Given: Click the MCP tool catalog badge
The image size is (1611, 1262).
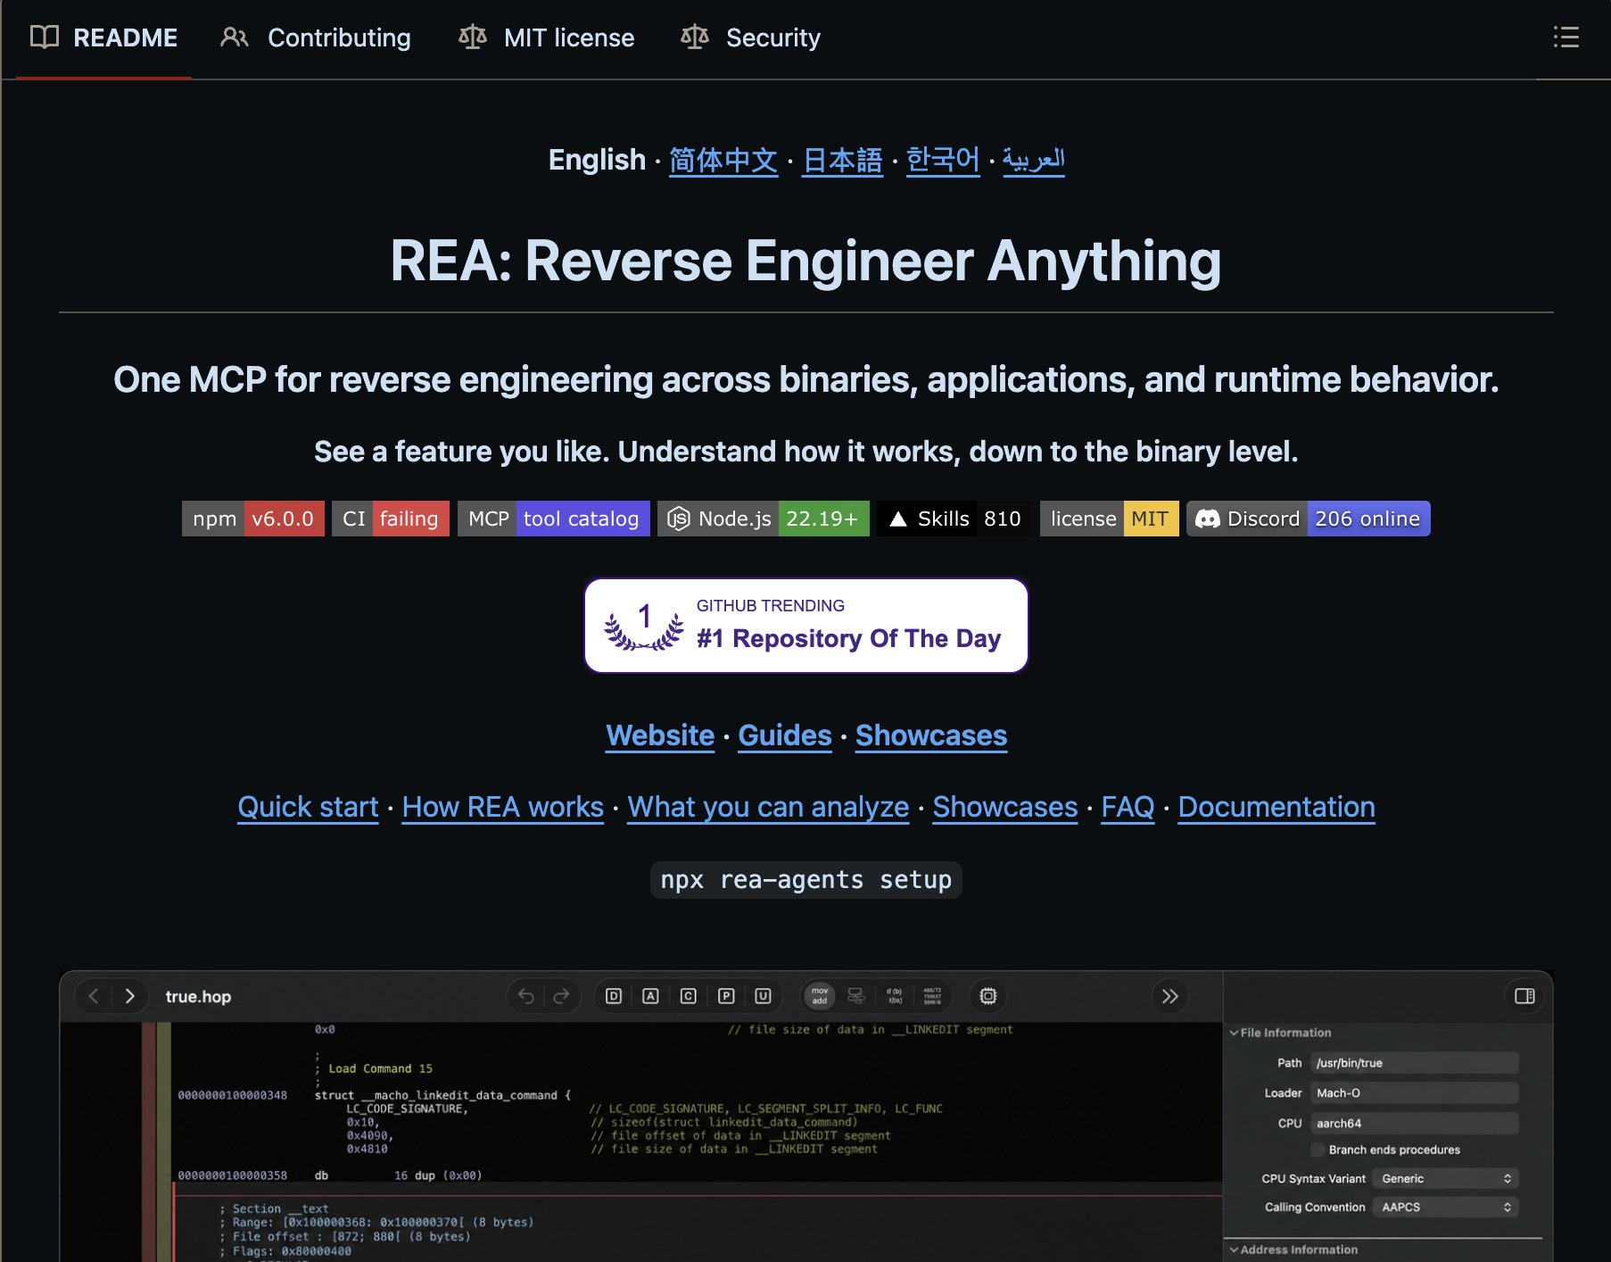Looking at the screenshot, I should pyautogui.click(x=554, y=519).
